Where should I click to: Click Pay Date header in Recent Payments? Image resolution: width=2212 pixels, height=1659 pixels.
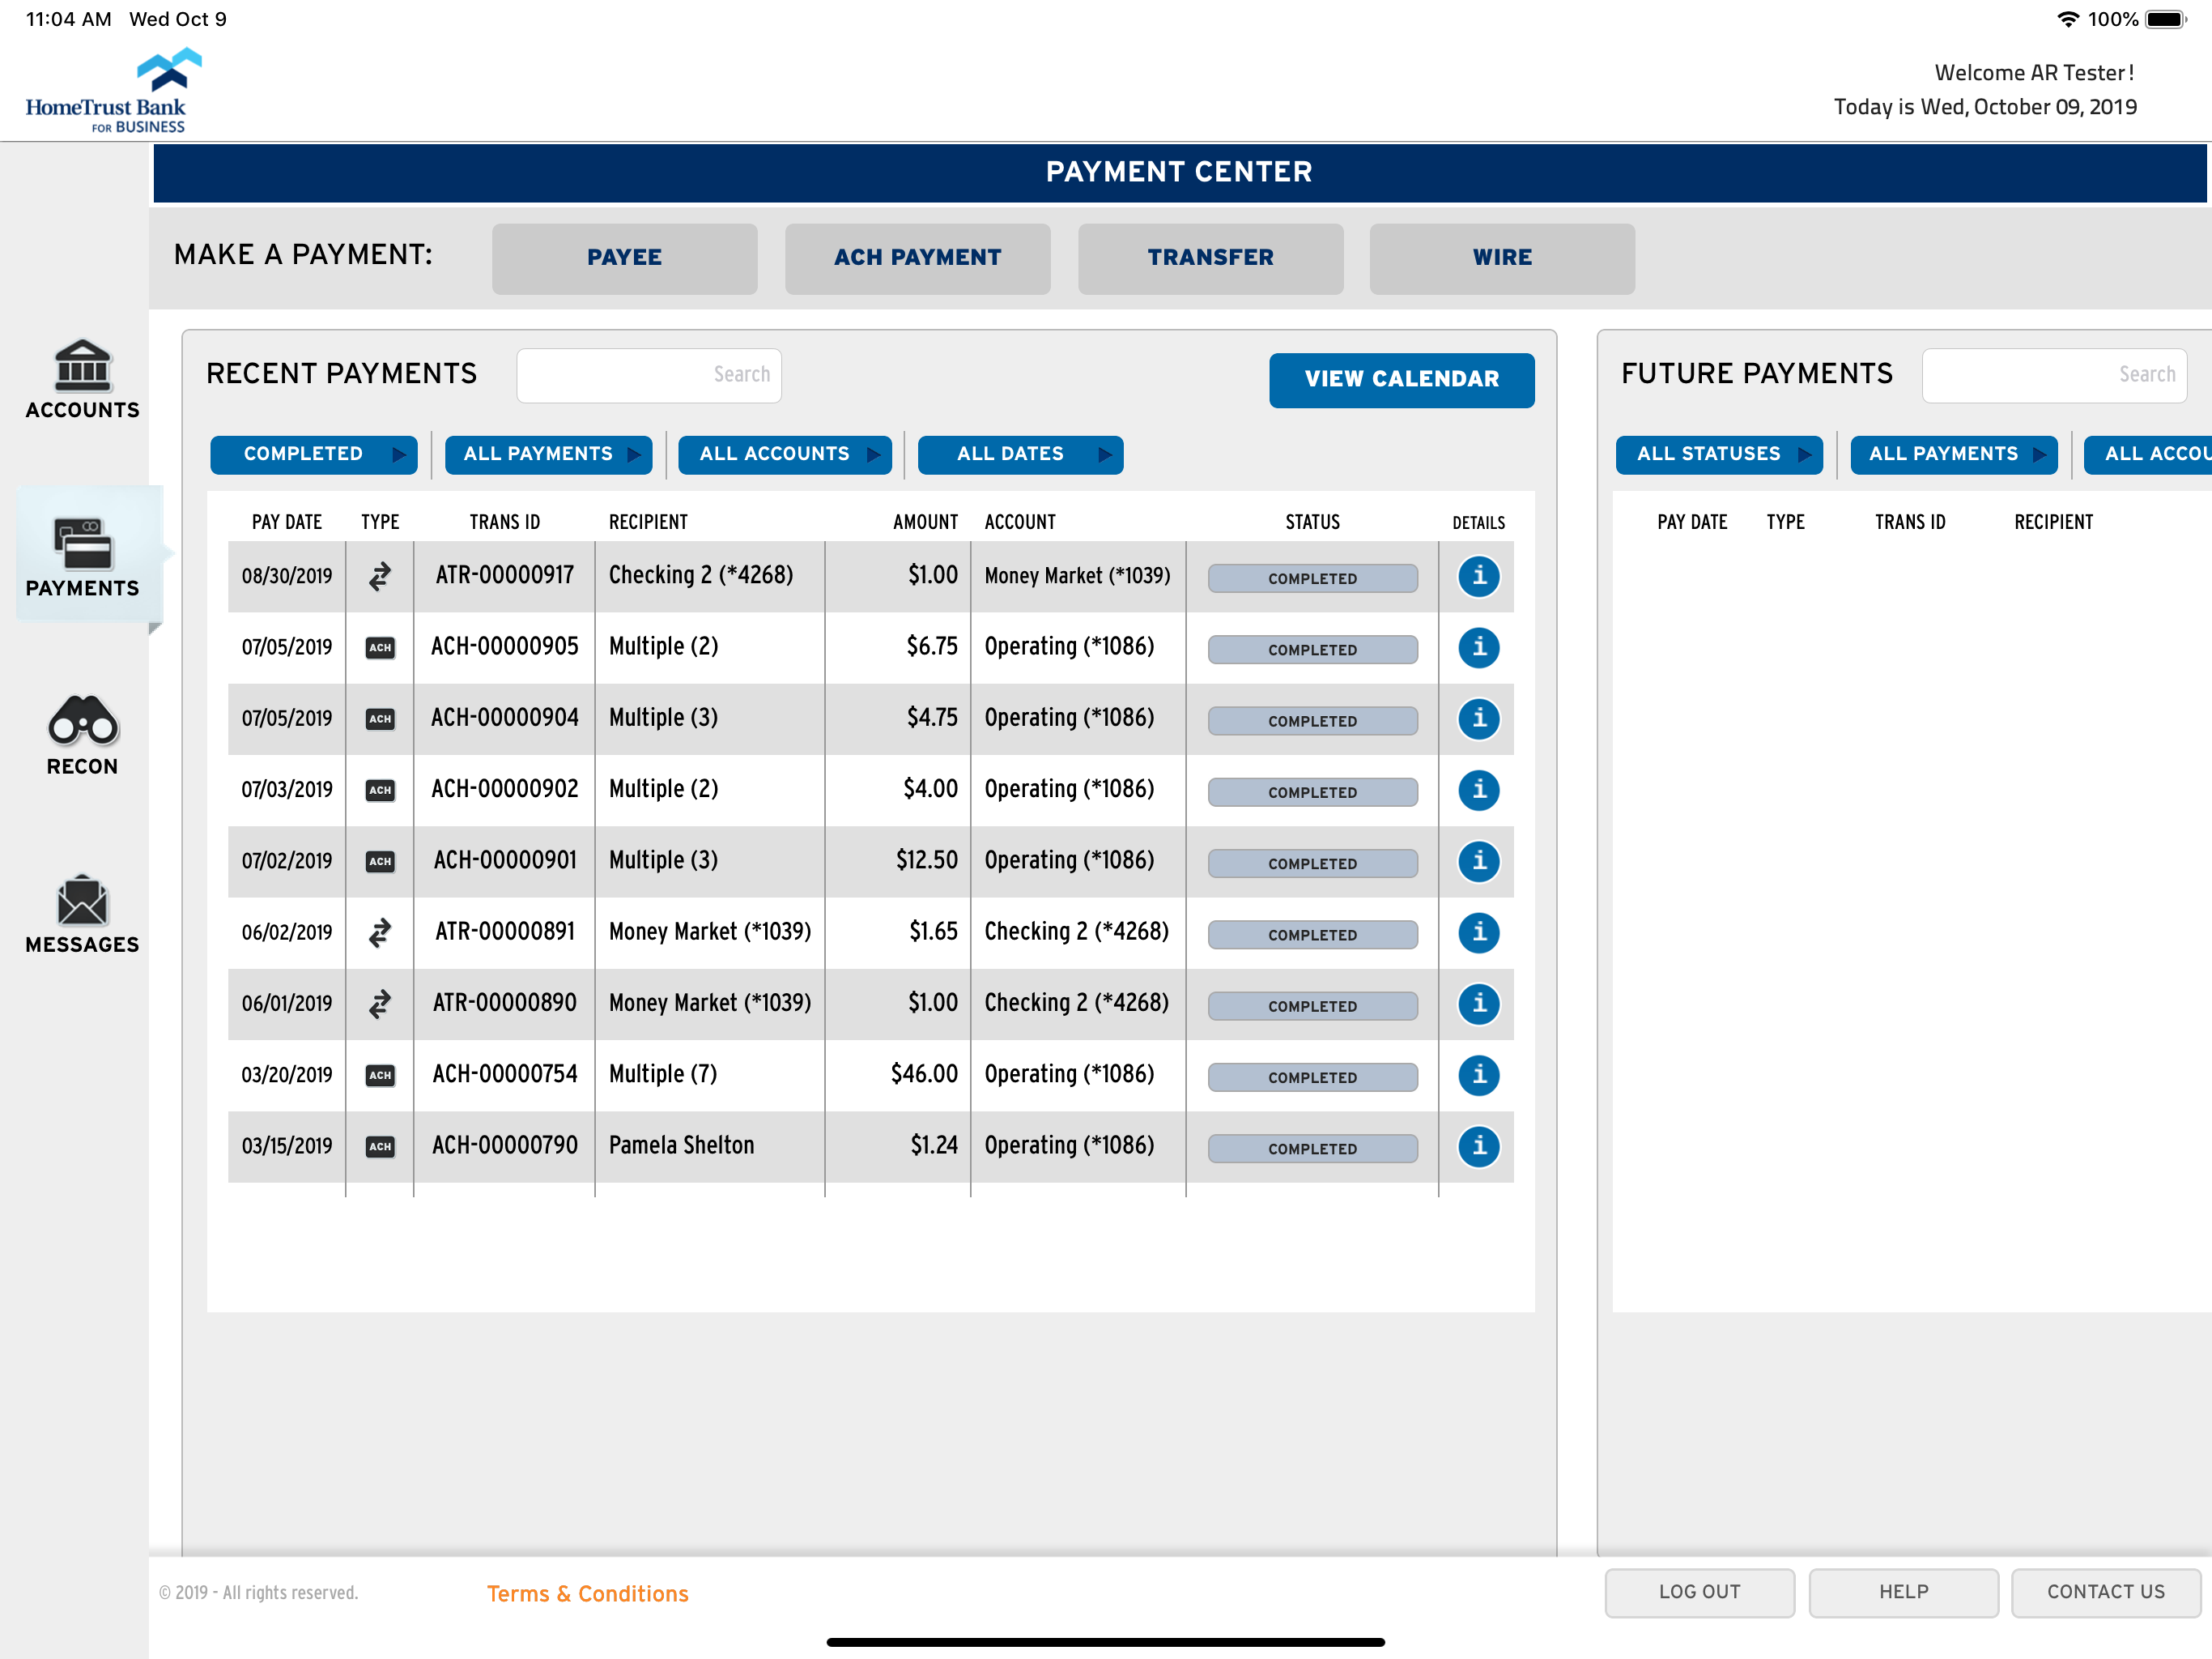287,522
